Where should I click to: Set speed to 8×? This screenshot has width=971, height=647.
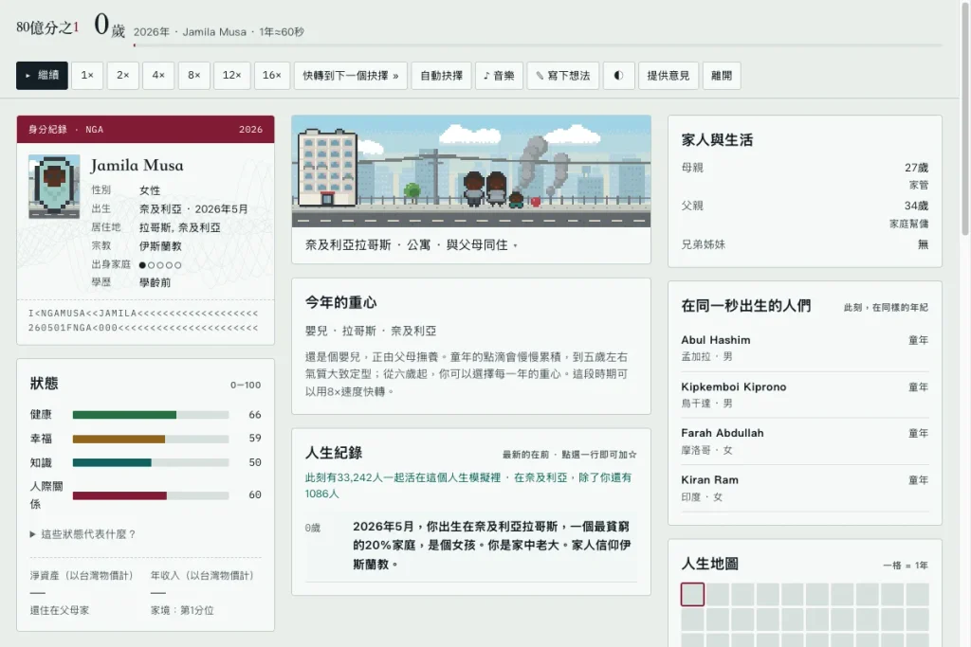tap(193, 76)
